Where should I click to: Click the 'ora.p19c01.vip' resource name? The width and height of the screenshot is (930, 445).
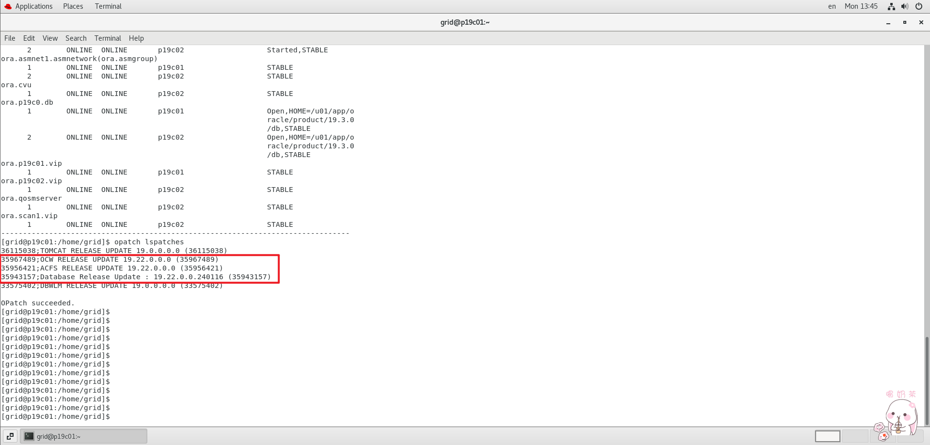(x=32, y=163)
